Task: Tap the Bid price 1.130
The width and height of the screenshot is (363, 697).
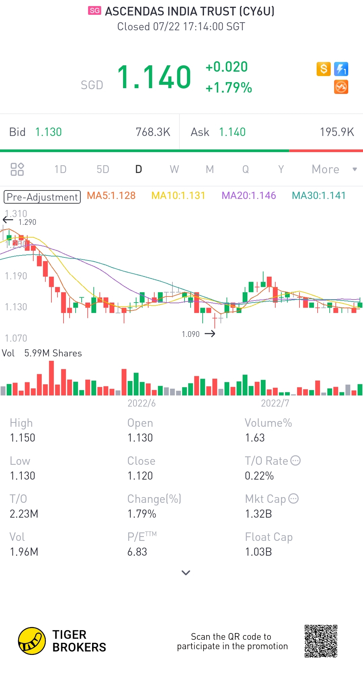Action: point(48,132)
